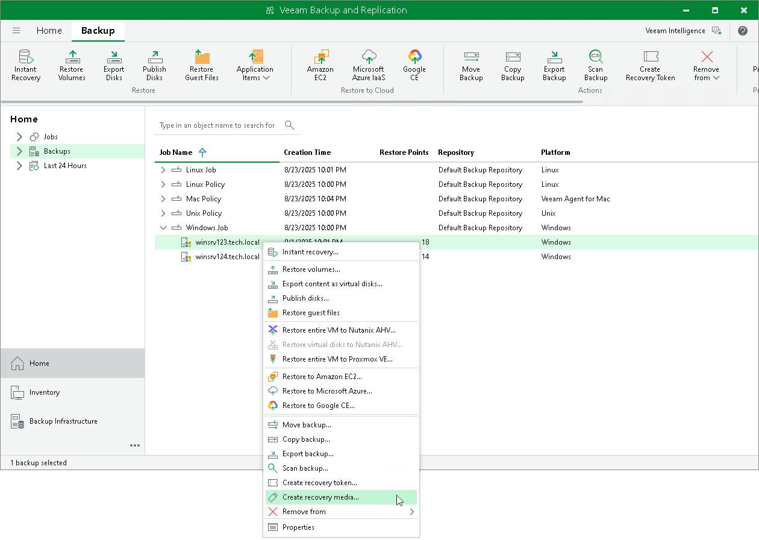Click Google CE ribbon icon
Screen dimensions: 759x540
(414, 66)
